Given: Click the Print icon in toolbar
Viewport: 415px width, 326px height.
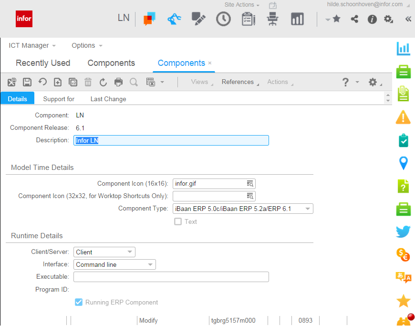Looking at the screenshot, I should coord(118,82).
